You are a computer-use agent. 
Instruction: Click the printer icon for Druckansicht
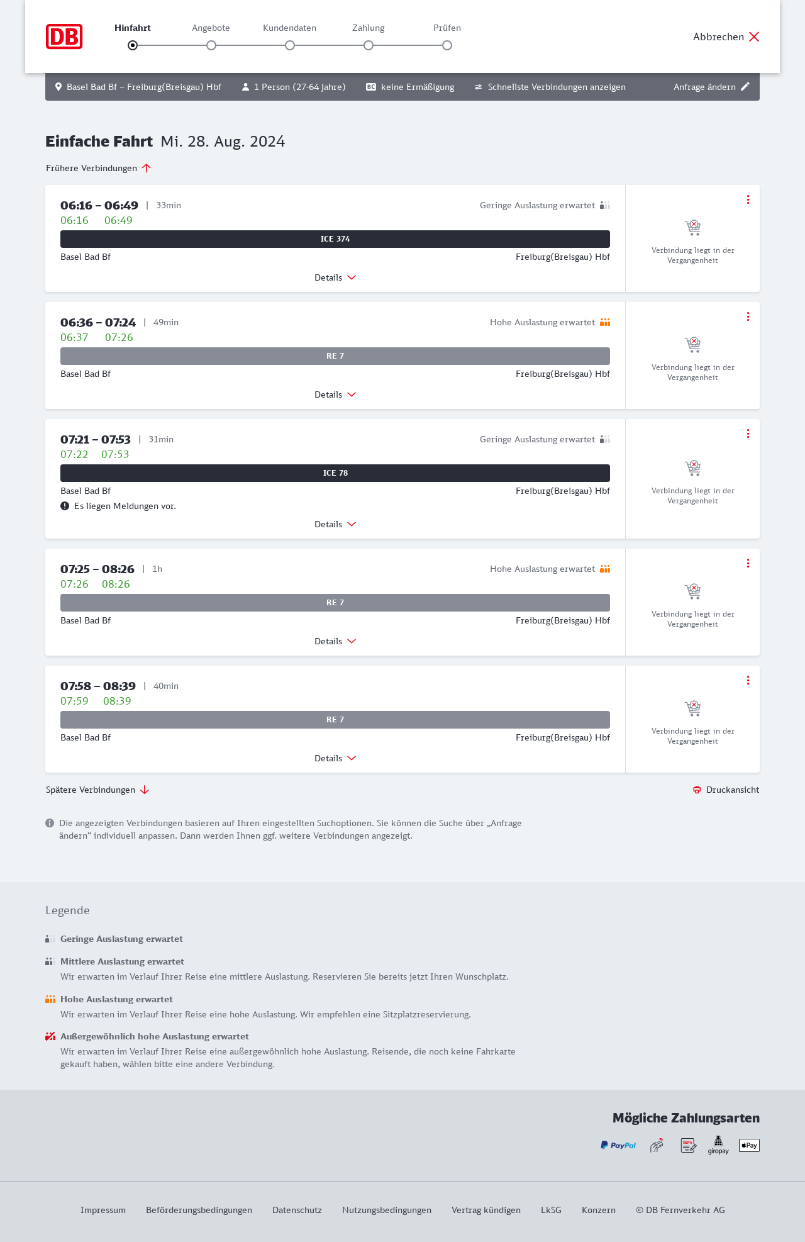point(697,790)
